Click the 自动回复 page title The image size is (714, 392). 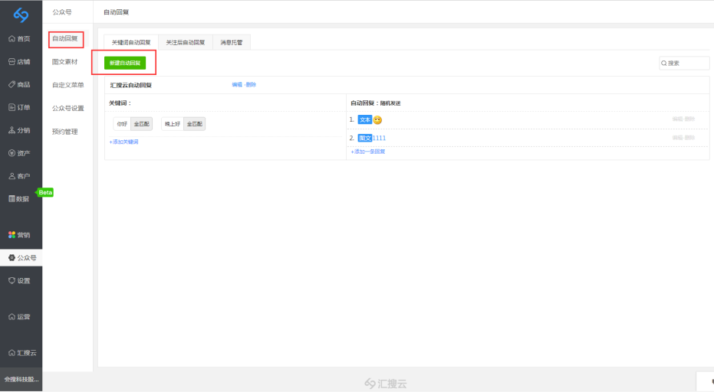pyautogui.click(x=116, y=12)
